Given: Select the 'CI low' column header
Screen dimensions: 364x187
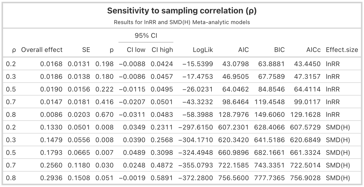Looking at the screenshot, I should pyautogui.click(x=136, y=50).
